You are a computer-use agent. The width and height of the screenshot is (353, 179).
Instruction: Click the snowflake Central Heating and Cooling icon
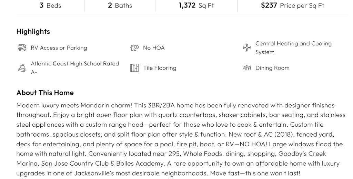246,48
